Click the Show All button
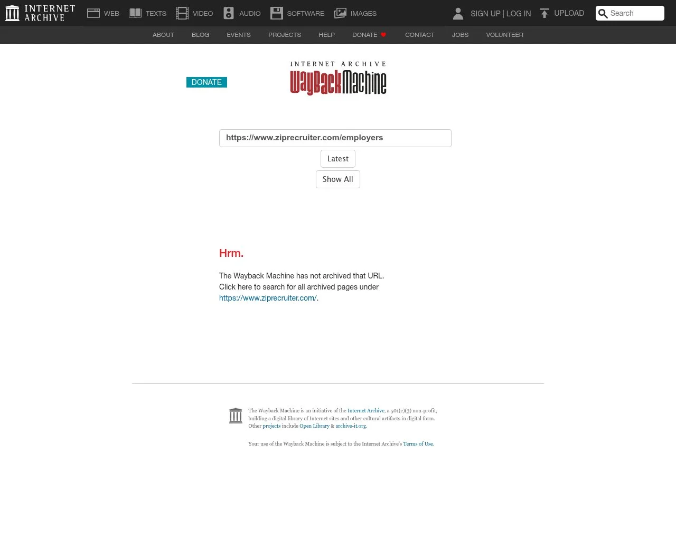Image resolution: width=676 pixels, height=540 pixels. tap(338, 179)
